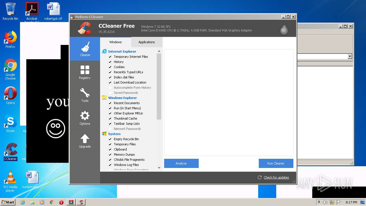Image resolution: width=366 pixels, height=206 pixels.
Task: Click the Analyze button
Action: pos(181,163)
